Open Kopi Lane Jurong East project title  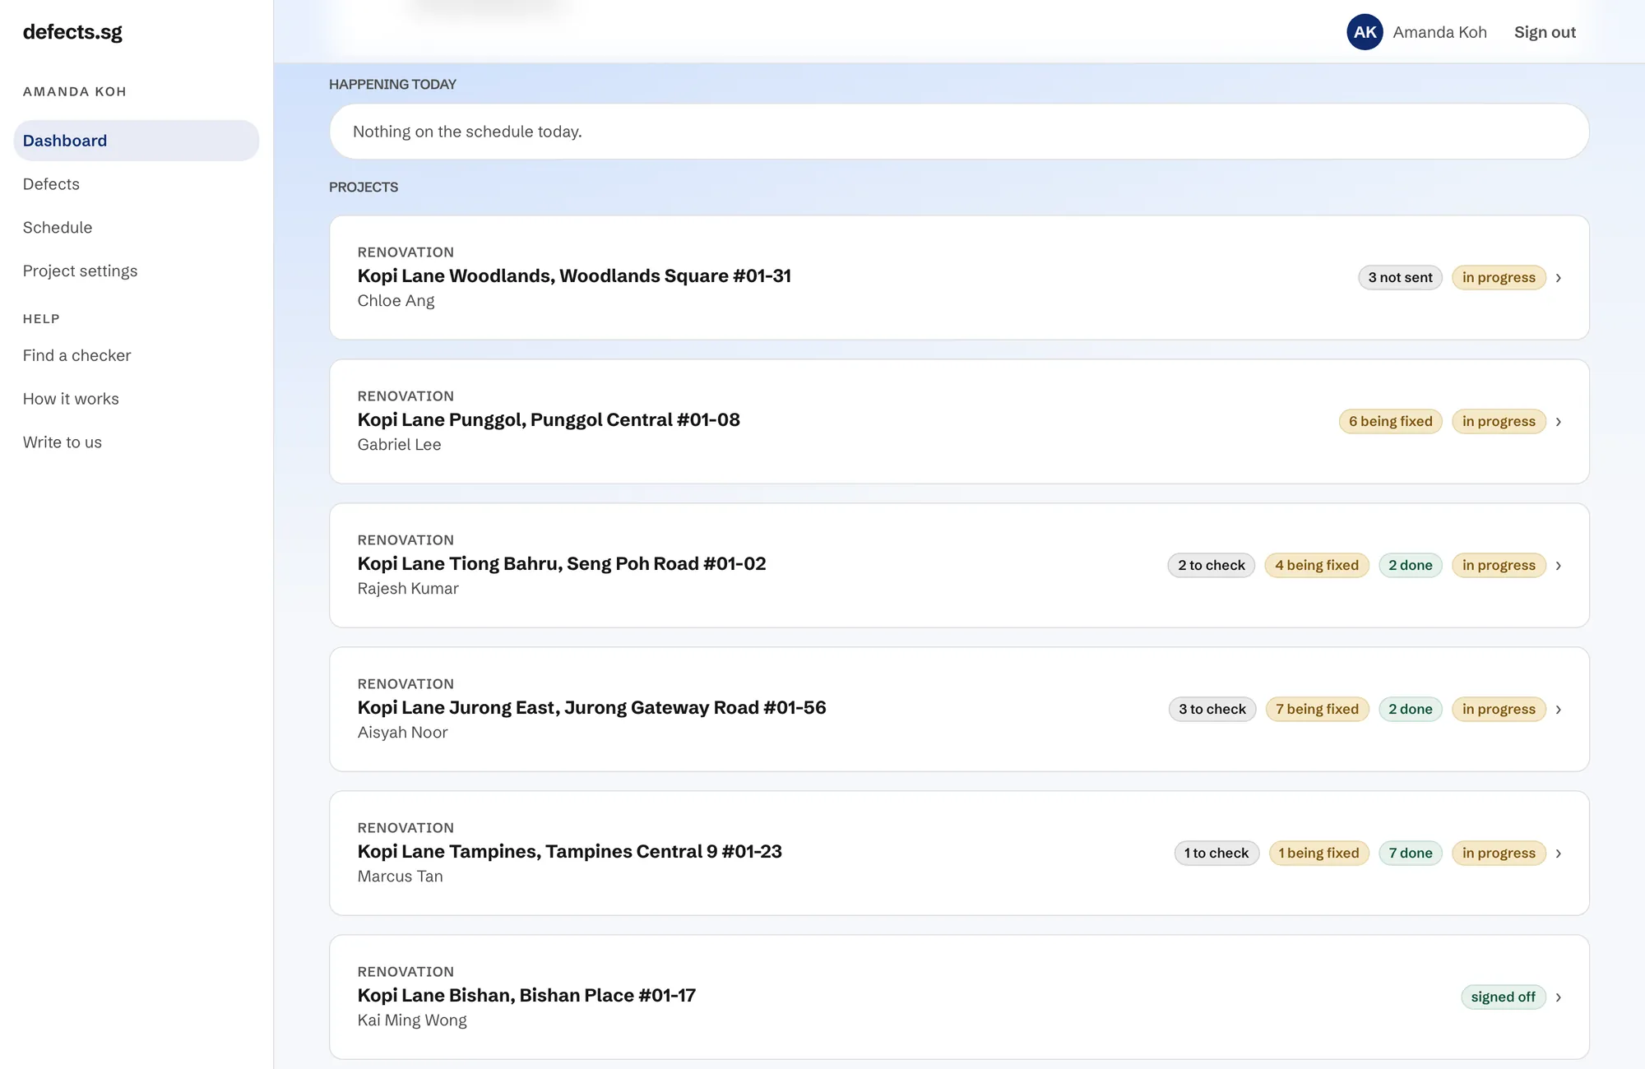[591, 708]
